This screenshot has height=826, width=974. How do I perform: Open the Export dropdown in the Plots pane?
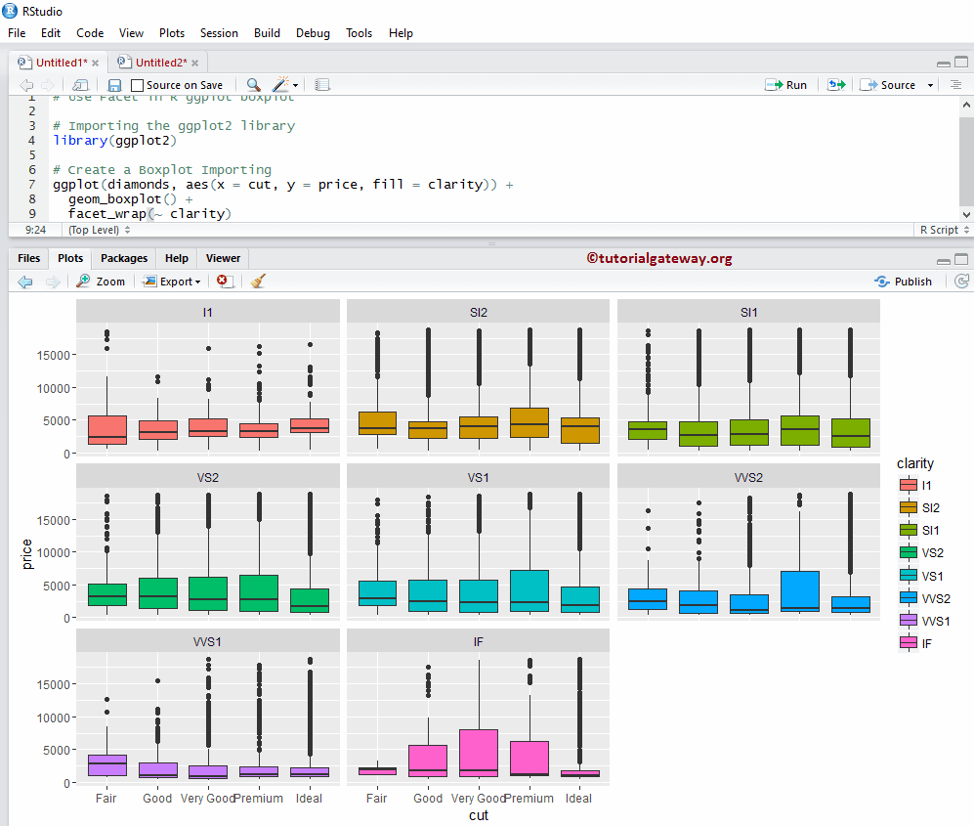click(x=172, y=281)
